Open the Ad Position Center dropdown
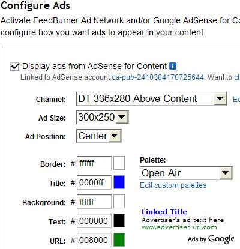The height and width of the screenshot is (249, 240). [99, 136]
